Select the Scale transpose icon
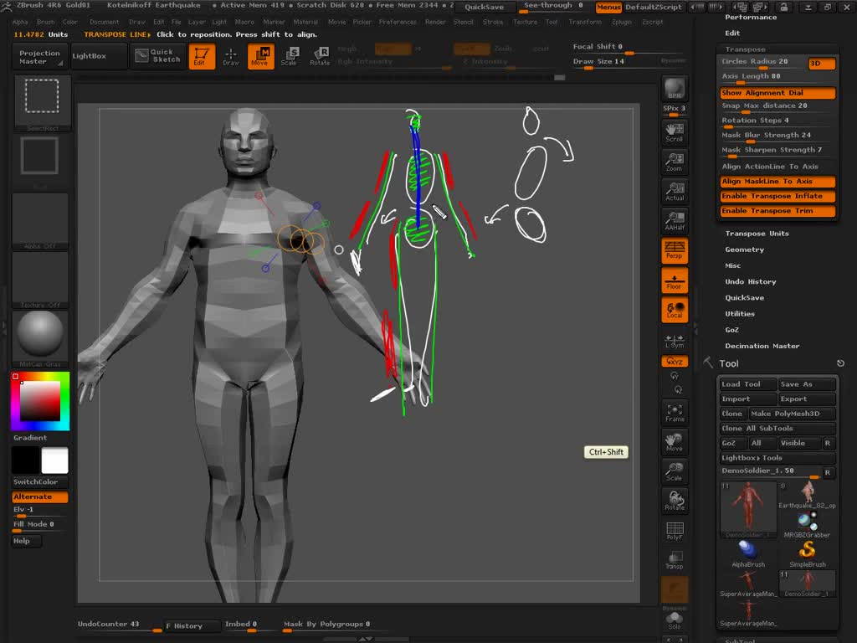Viewport: 857px width, 643px height. point(290,57)
